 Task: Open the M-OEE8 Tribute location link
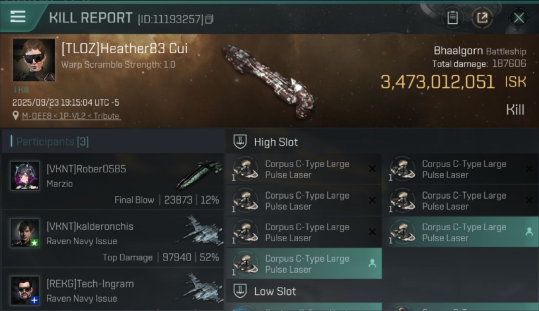point(71,116)
